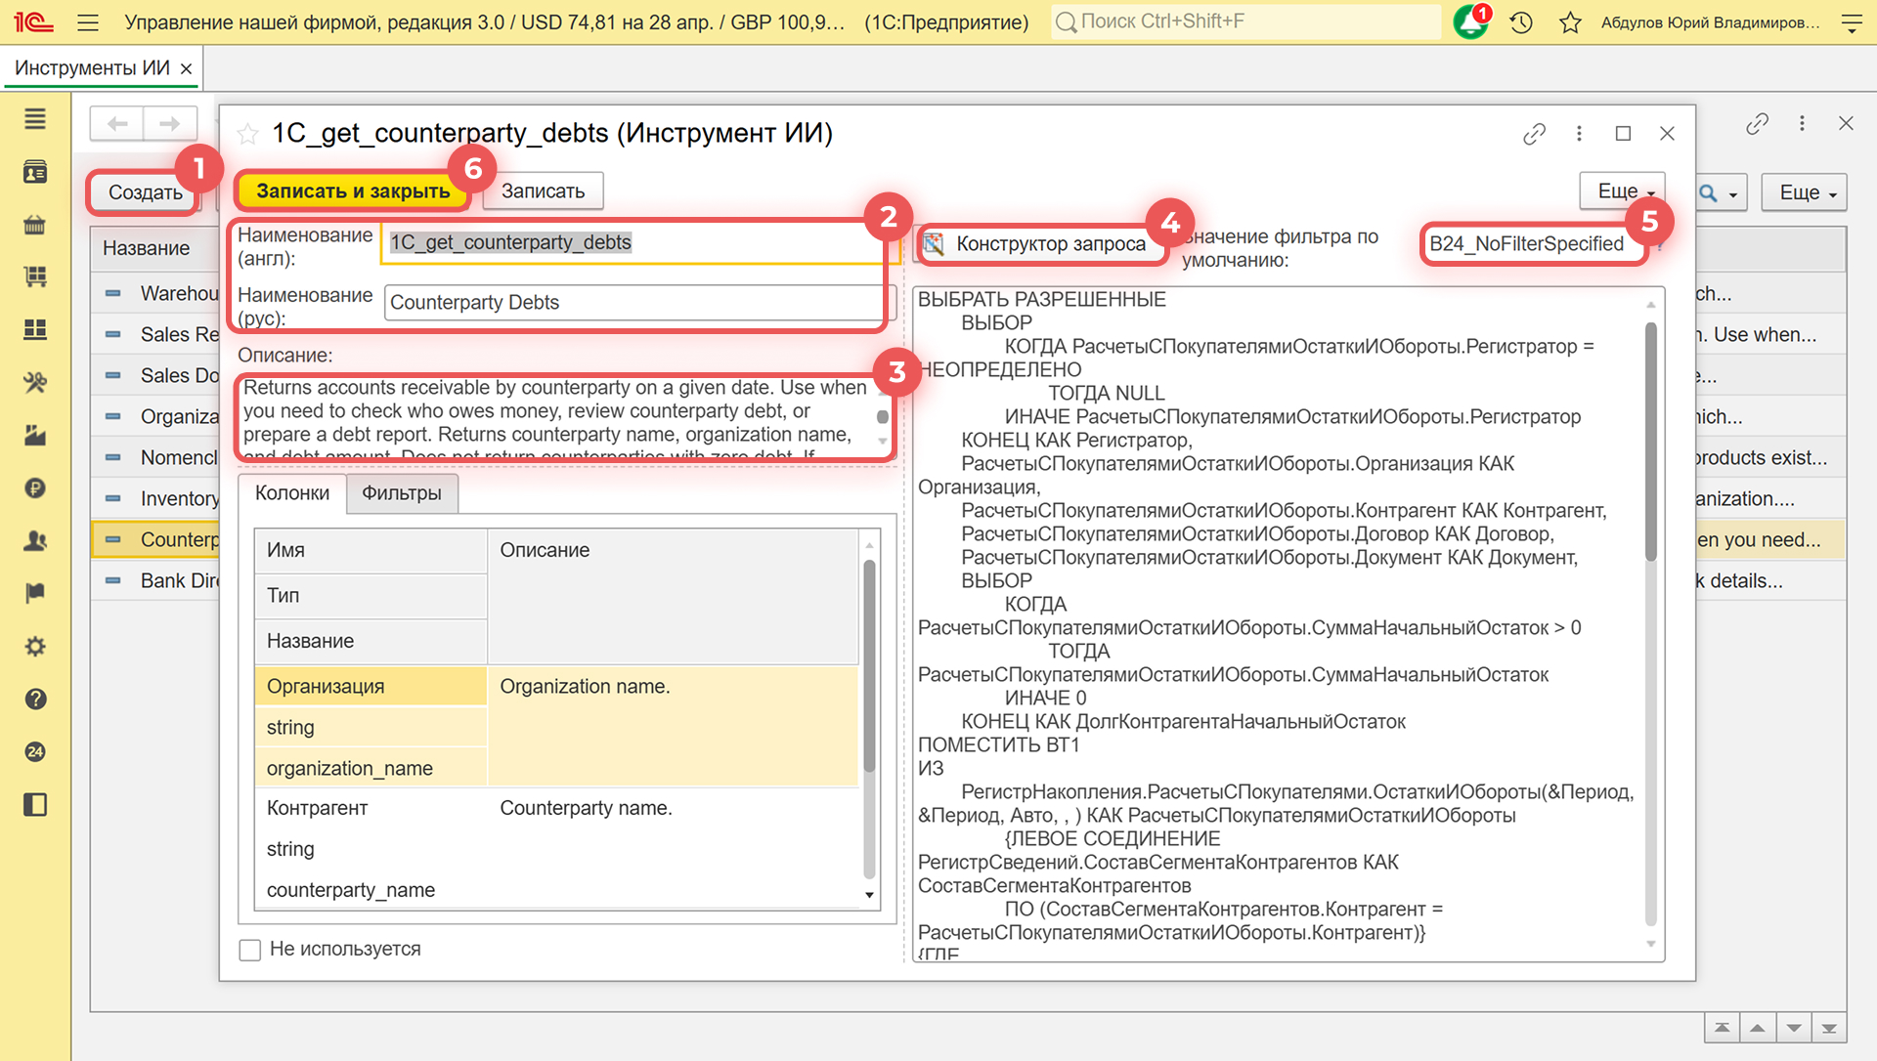Click the hamburger main menu icon next to 1C logo
The width and height of the screenshot is (1877, 1061).
[88, 22]
